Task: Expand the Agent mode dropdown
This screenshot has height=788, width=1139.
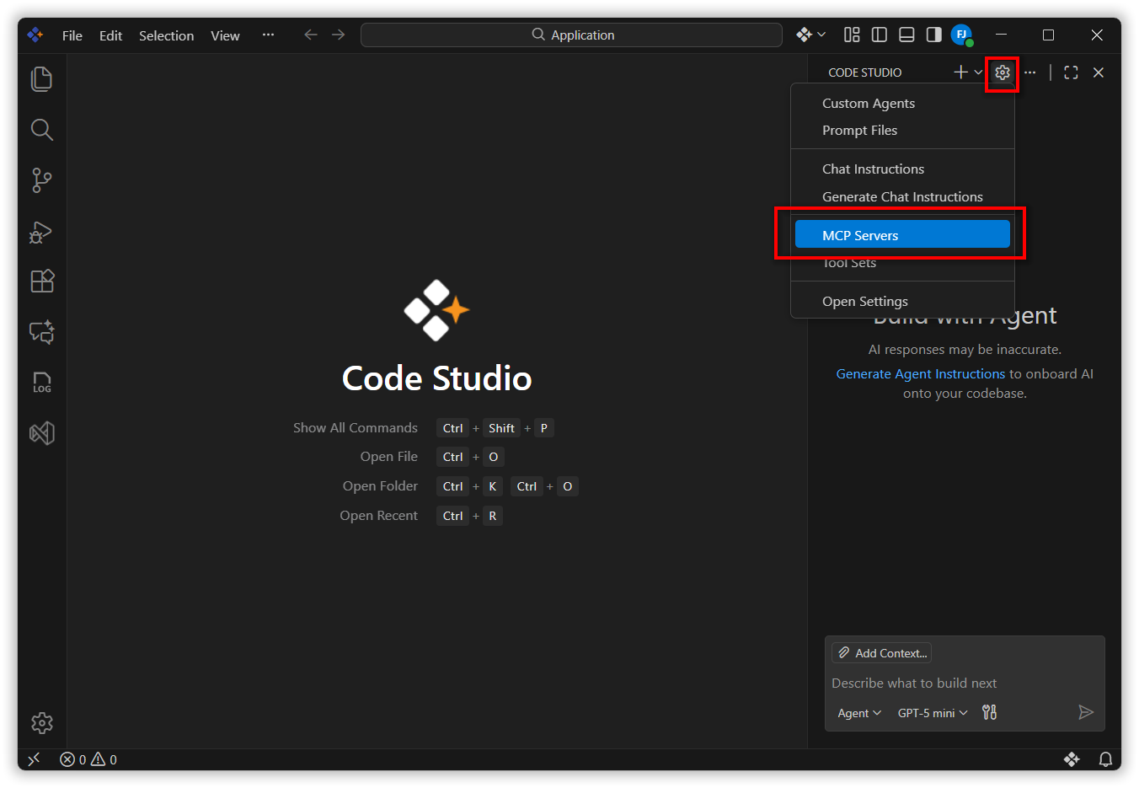Action: click(858, 713)
